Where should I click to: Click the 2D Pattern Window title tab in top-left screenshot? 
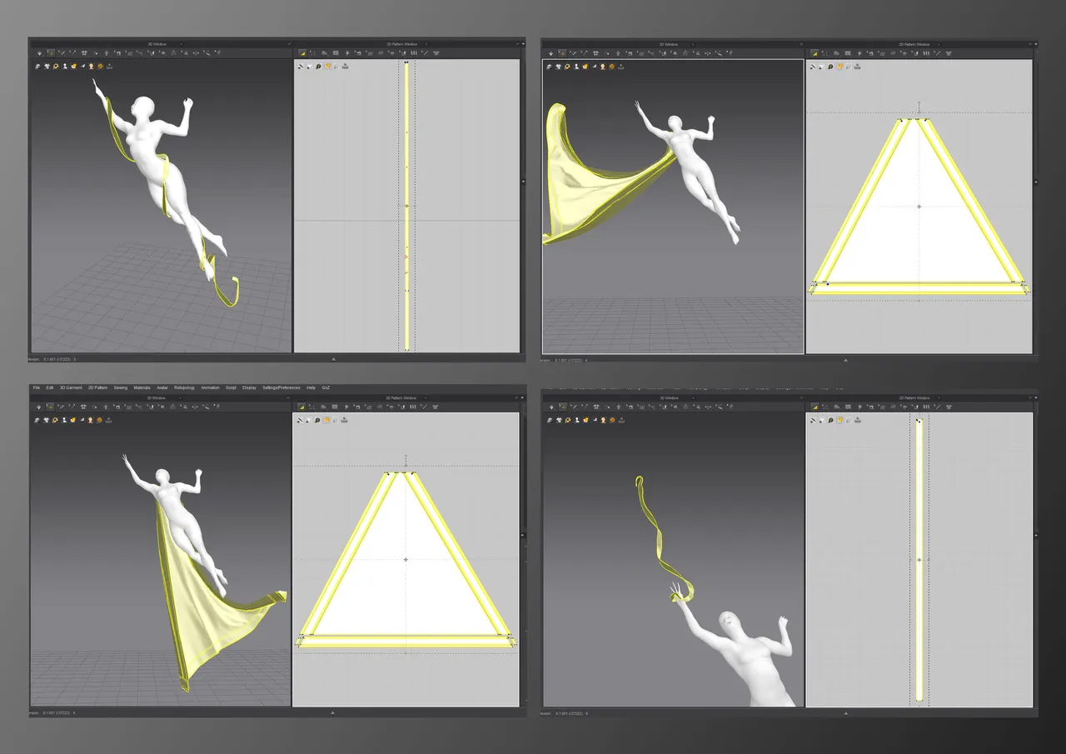tap(401, 43)
